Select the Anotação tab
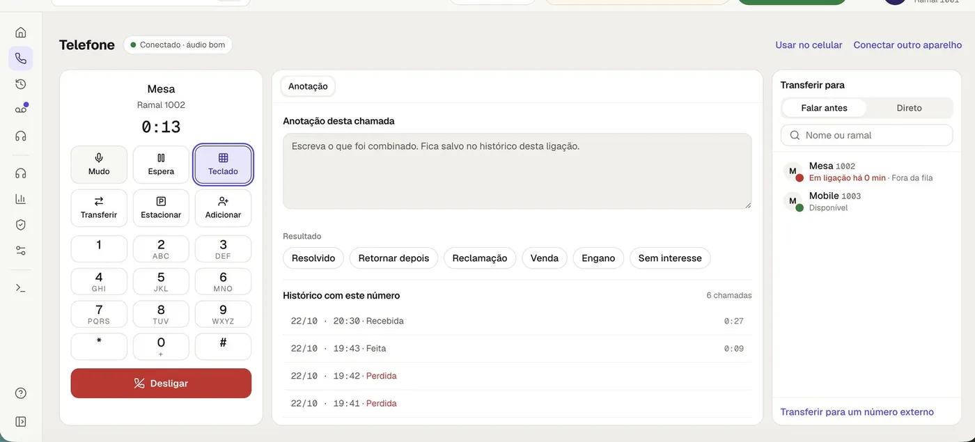 [x=308, y=86]
